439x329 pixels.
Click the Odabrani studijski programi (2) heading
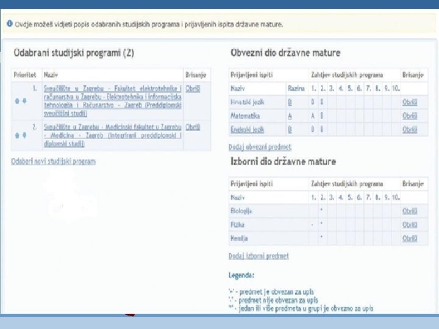74,53
